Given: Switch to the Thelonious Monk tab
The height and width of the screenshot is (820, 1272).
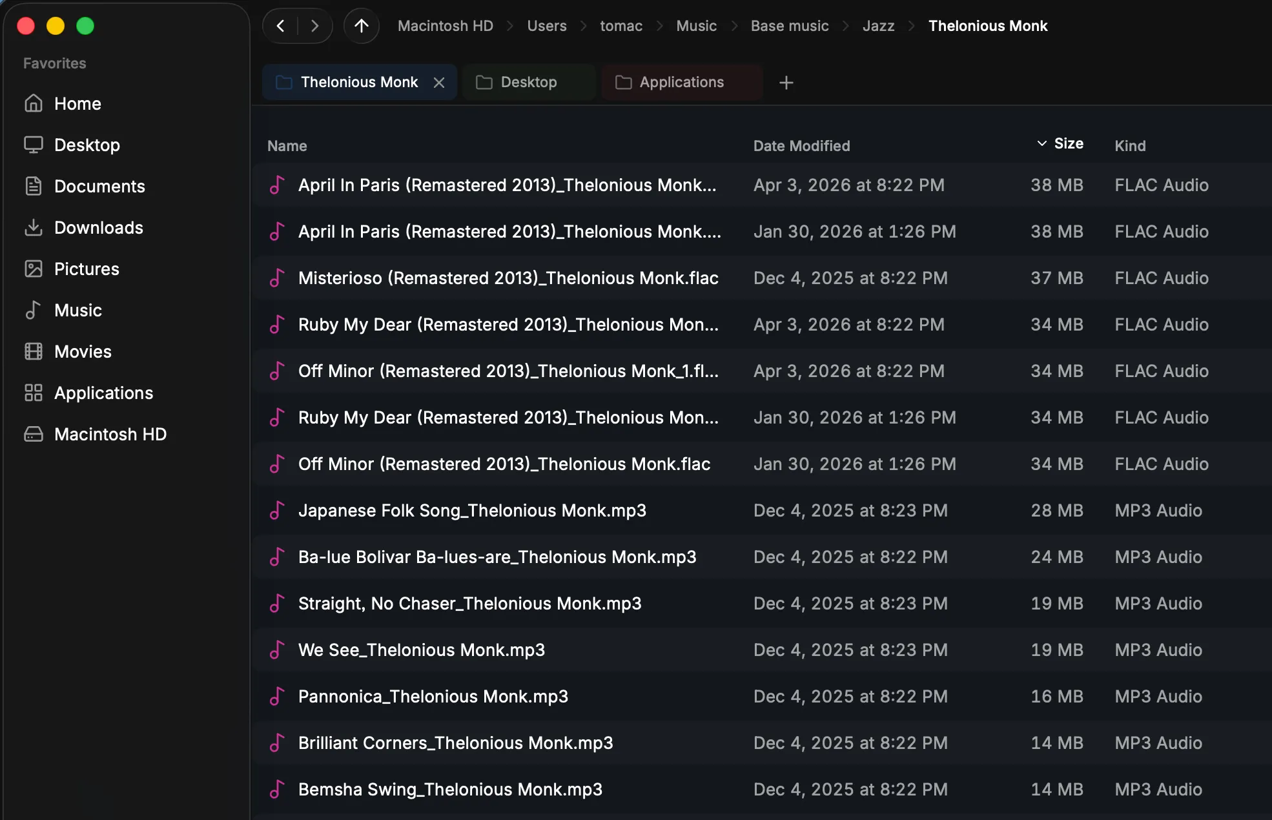Looking at the screenshot, I should (360, 83).
